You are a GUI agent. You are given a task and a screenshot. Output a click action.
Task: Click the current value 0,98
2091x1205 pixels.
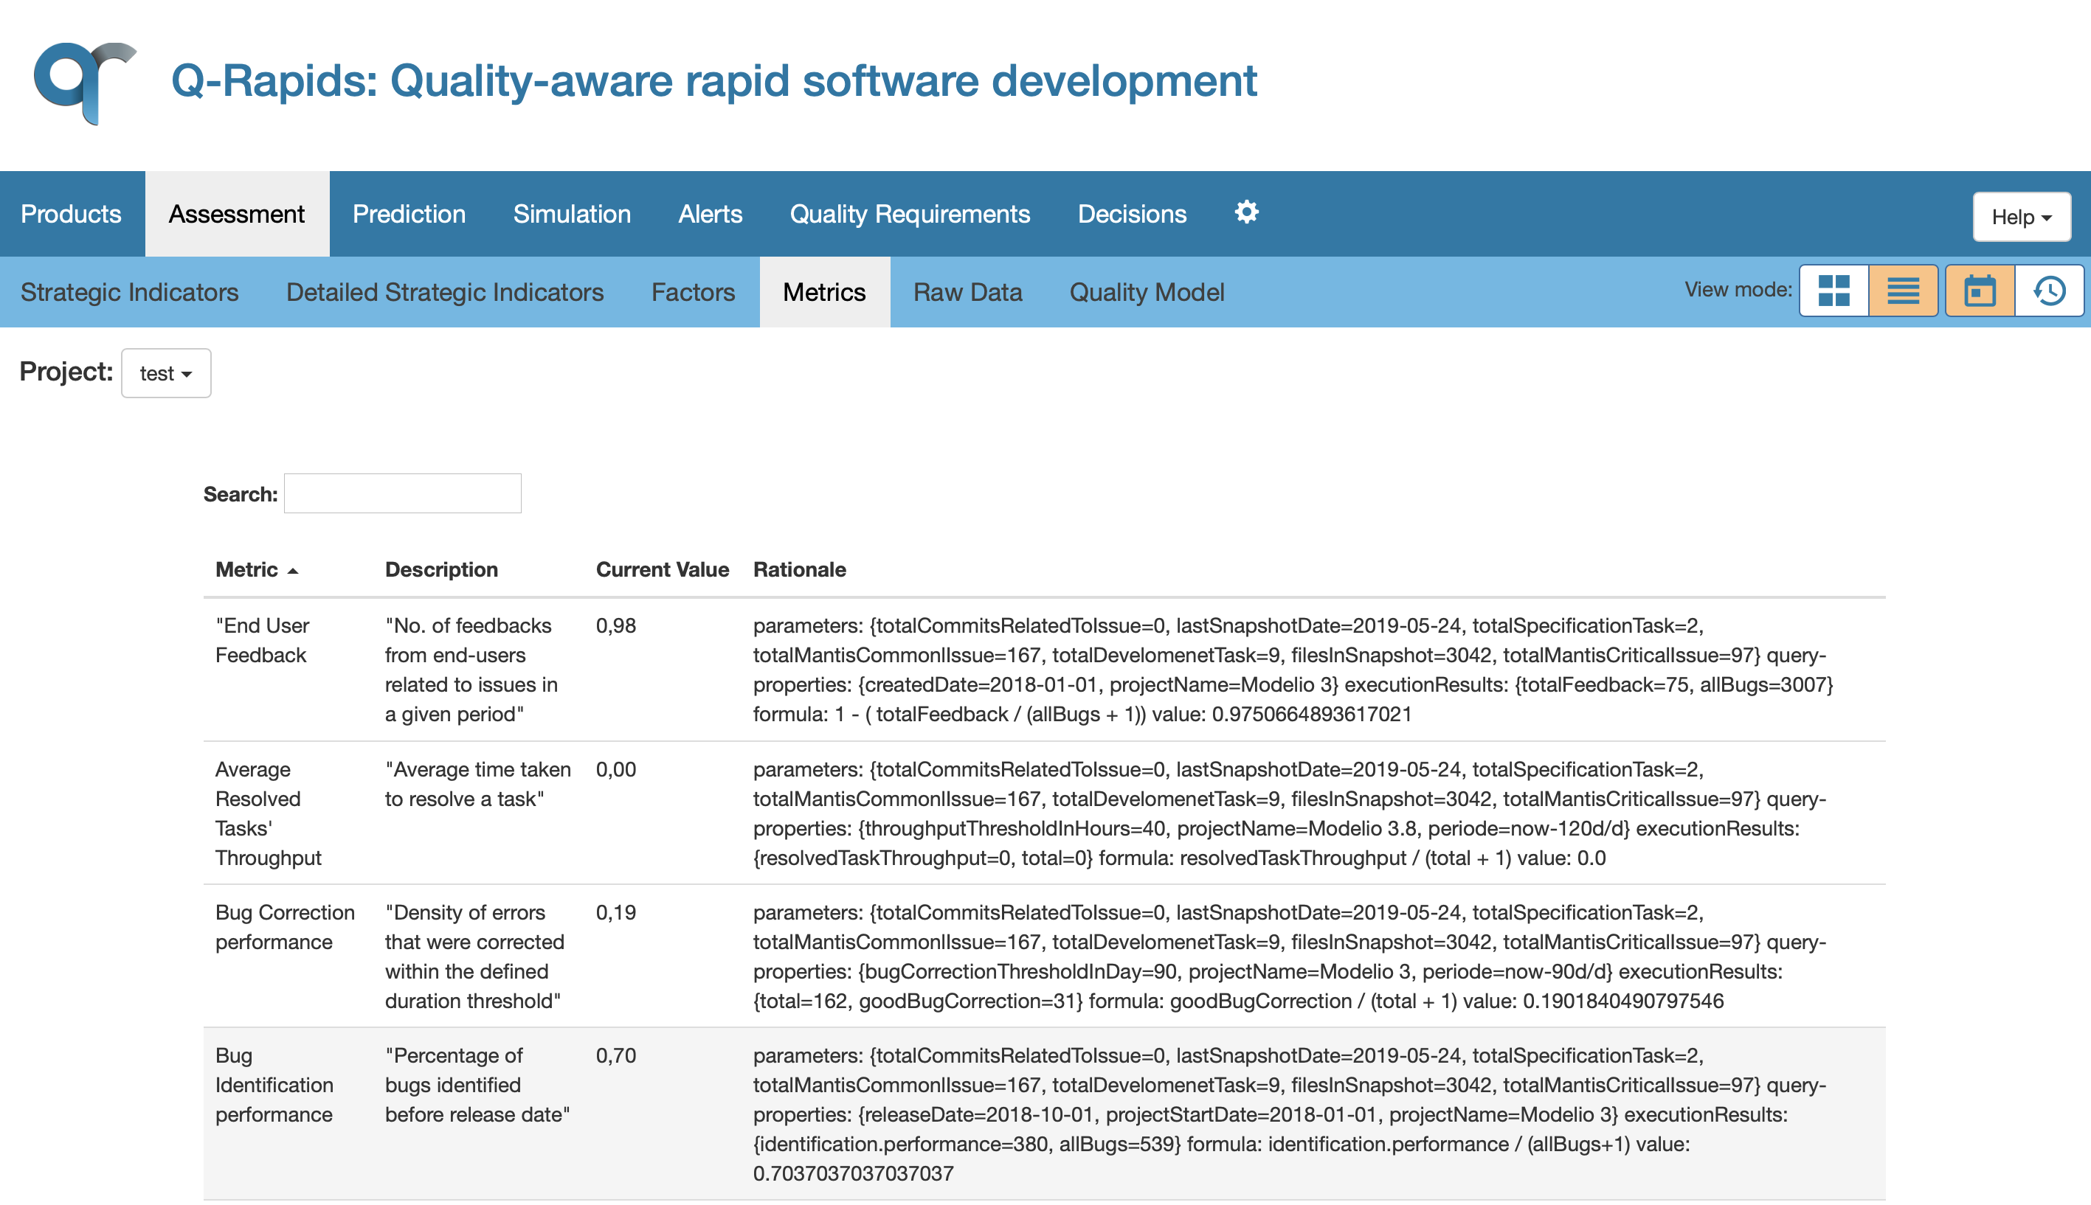[616, 625]
